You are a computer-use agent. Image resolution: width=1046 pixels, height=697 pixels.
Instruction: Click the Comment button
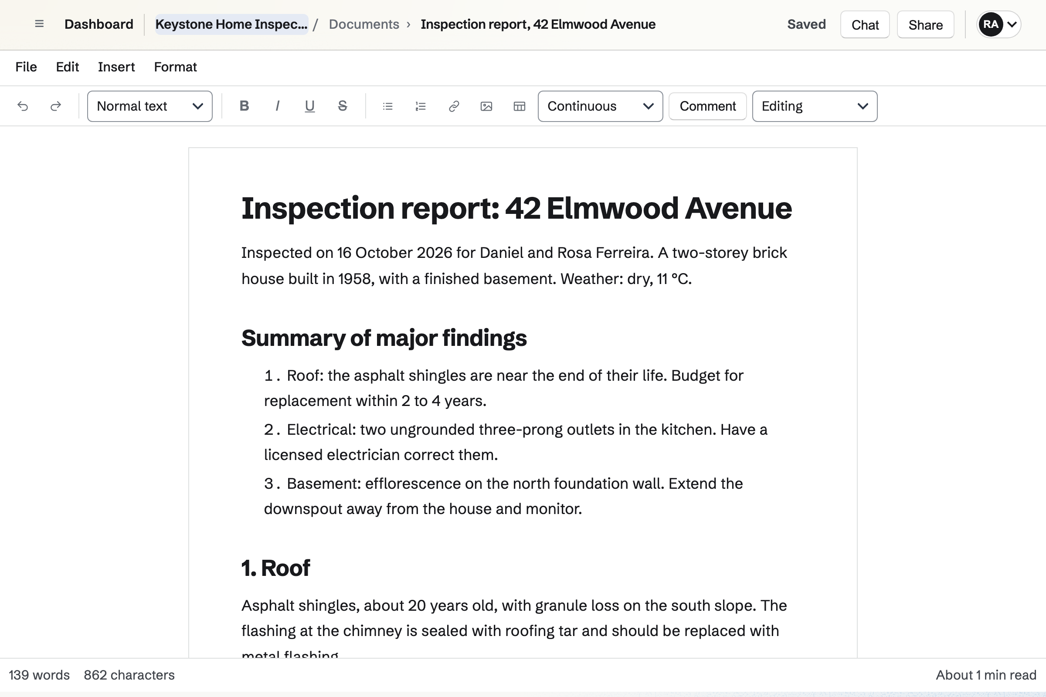pos(707,106)
